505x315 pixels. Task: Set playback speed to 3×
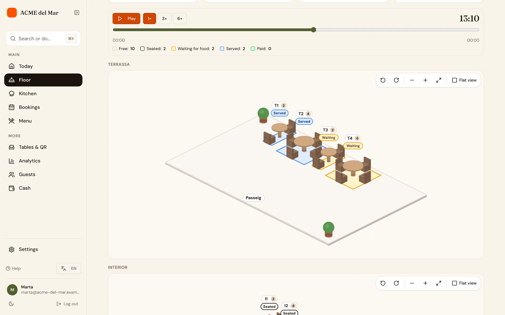click(164, 18)
